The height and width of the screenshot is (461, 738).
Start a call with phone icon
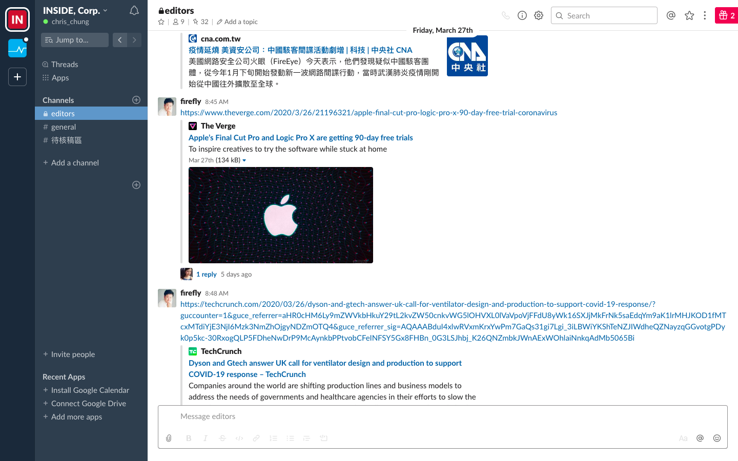click(x=506, y=15)
